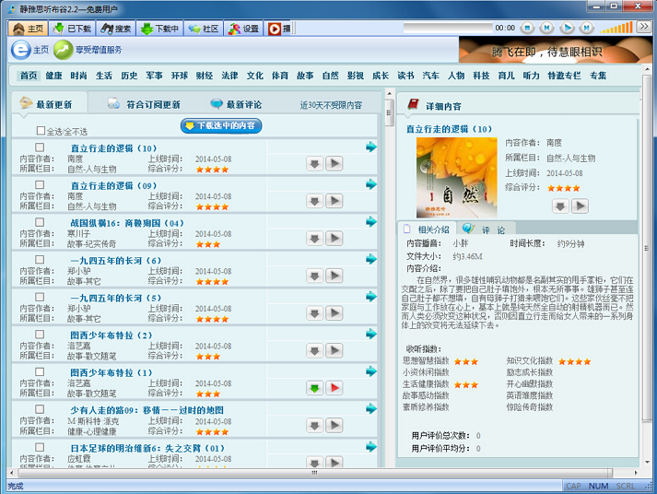The image size is (657, 494).
Task: Open the 已下载 downloaded list
Action: tap(72, 29)
